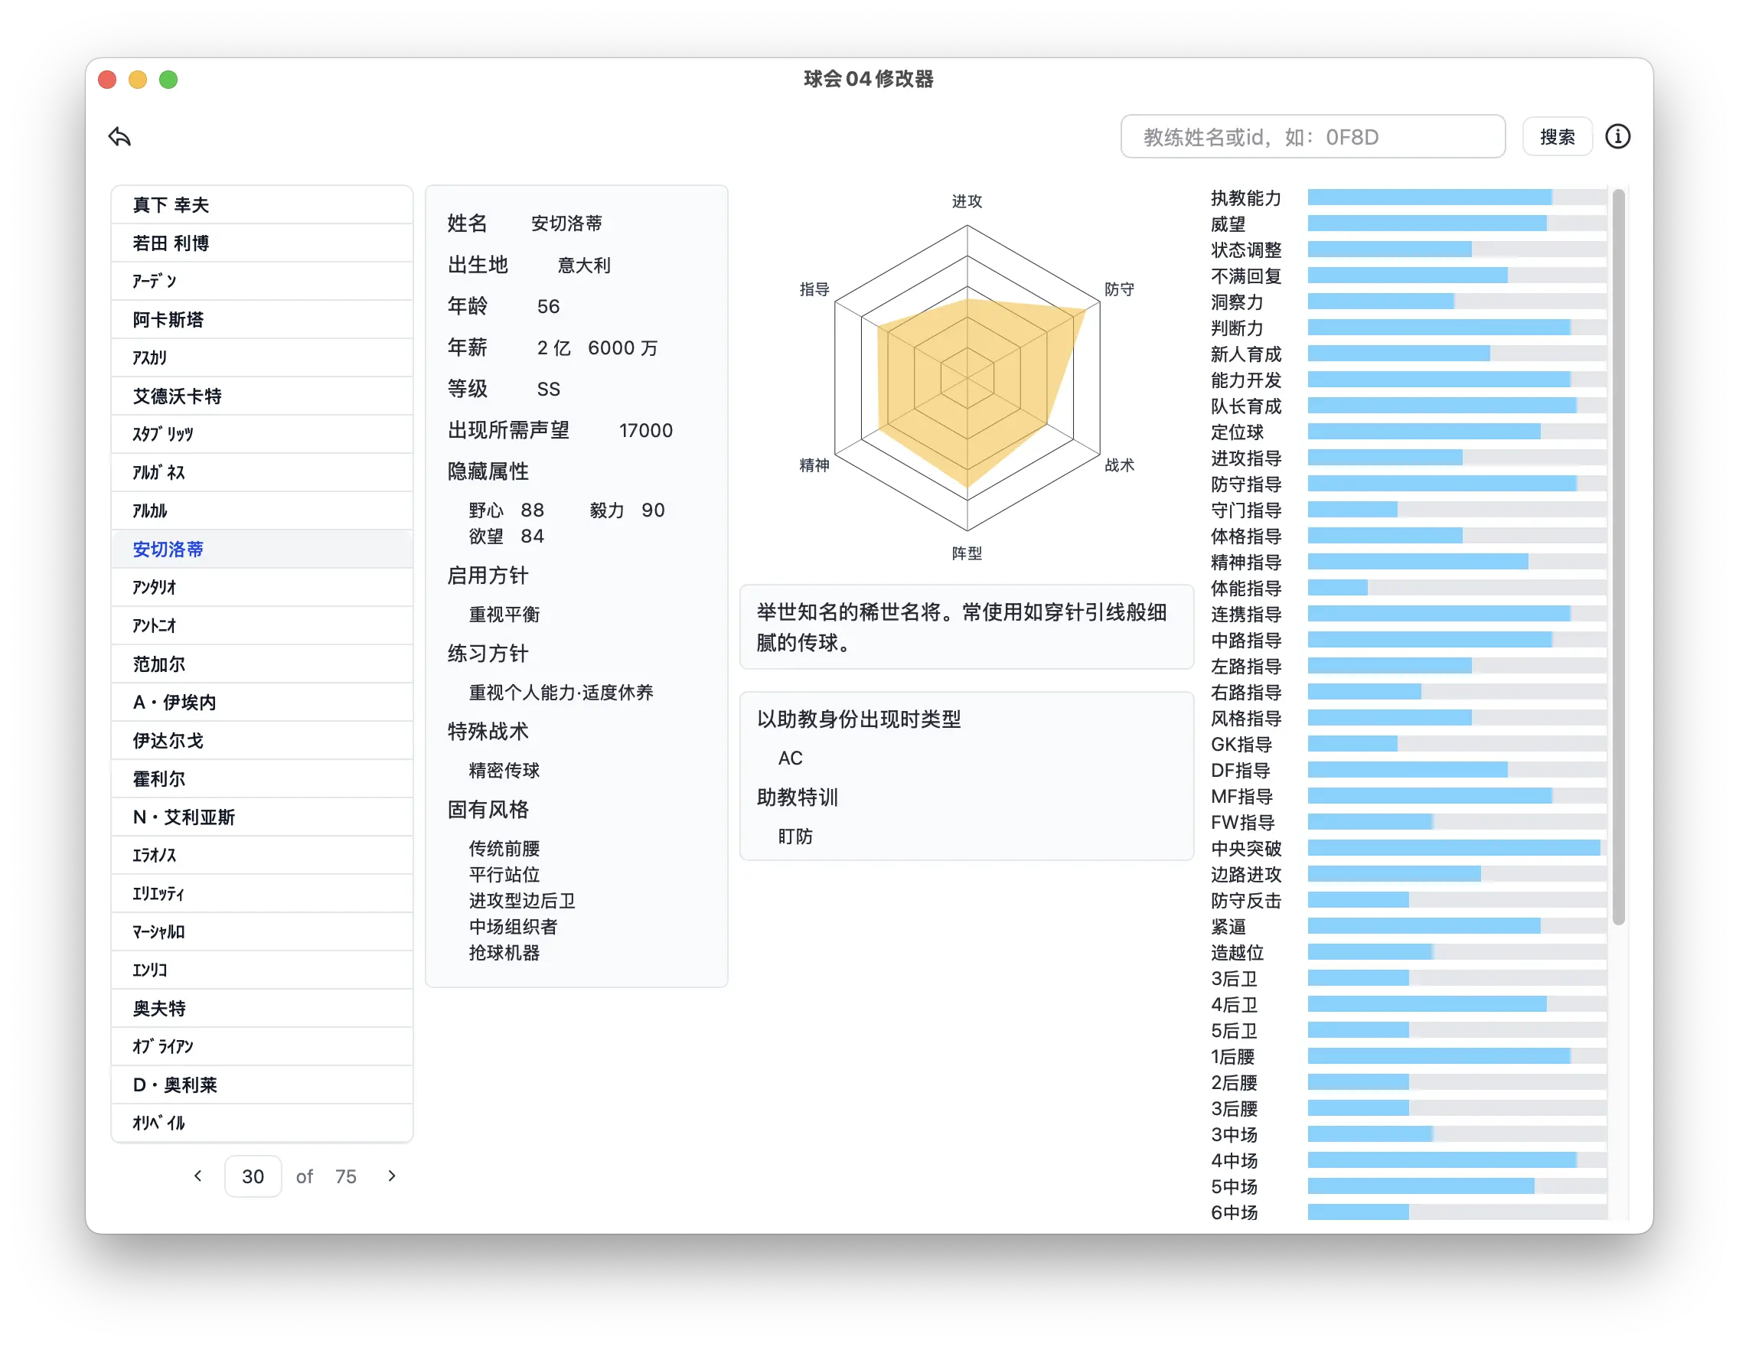Select coach 伊达尔戈
This screenshot has width=1739, height=1347.
[x=168, y=739]
